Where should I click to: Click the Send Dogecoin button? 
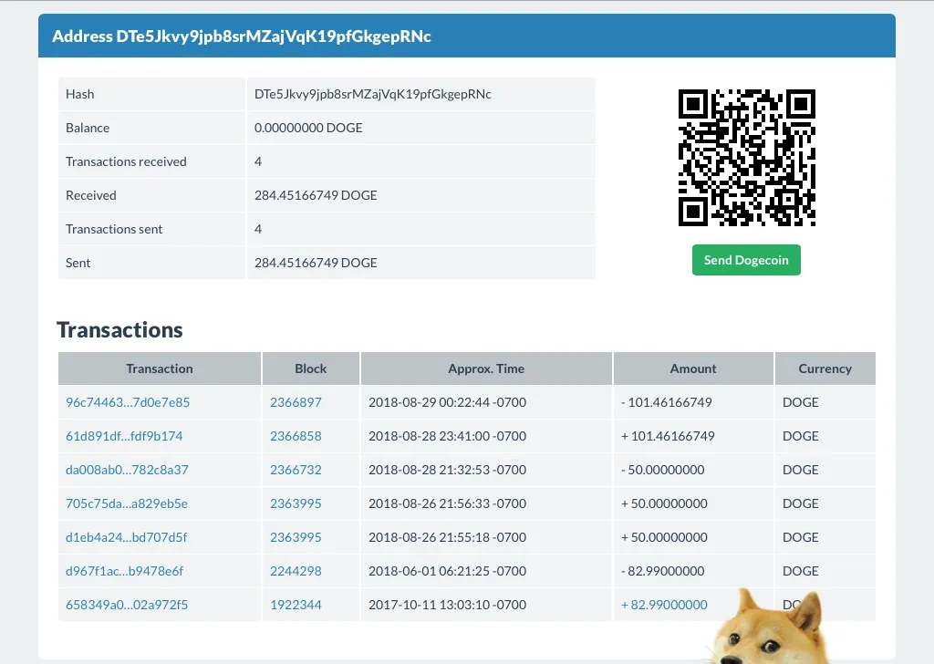point(746,260)
